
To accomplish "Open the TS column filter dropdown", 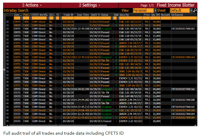I will point(60,18).
